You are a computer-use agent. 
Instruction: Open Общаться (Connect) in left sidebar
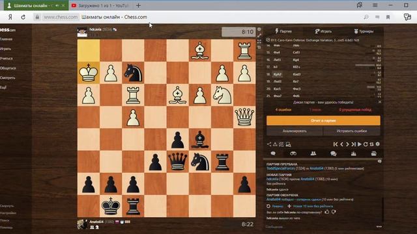coord(8,68)
